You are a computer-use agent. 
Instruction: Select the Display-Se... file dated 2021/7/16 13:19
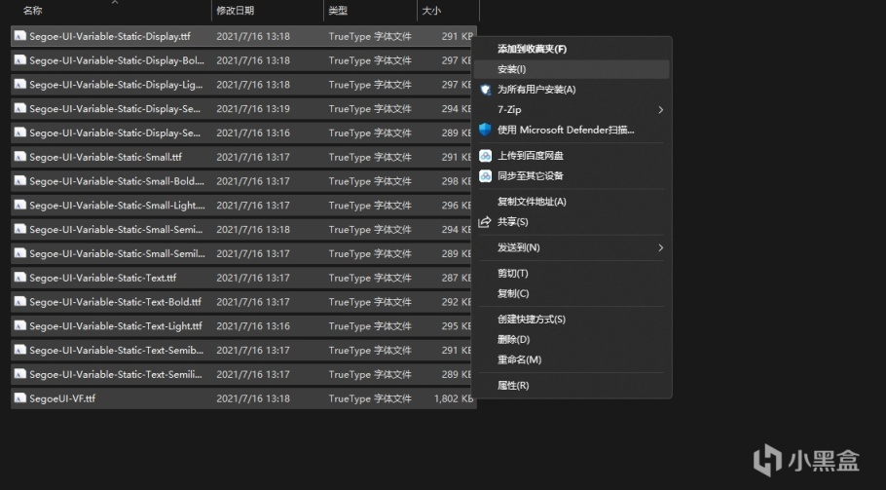click(243, 108)
